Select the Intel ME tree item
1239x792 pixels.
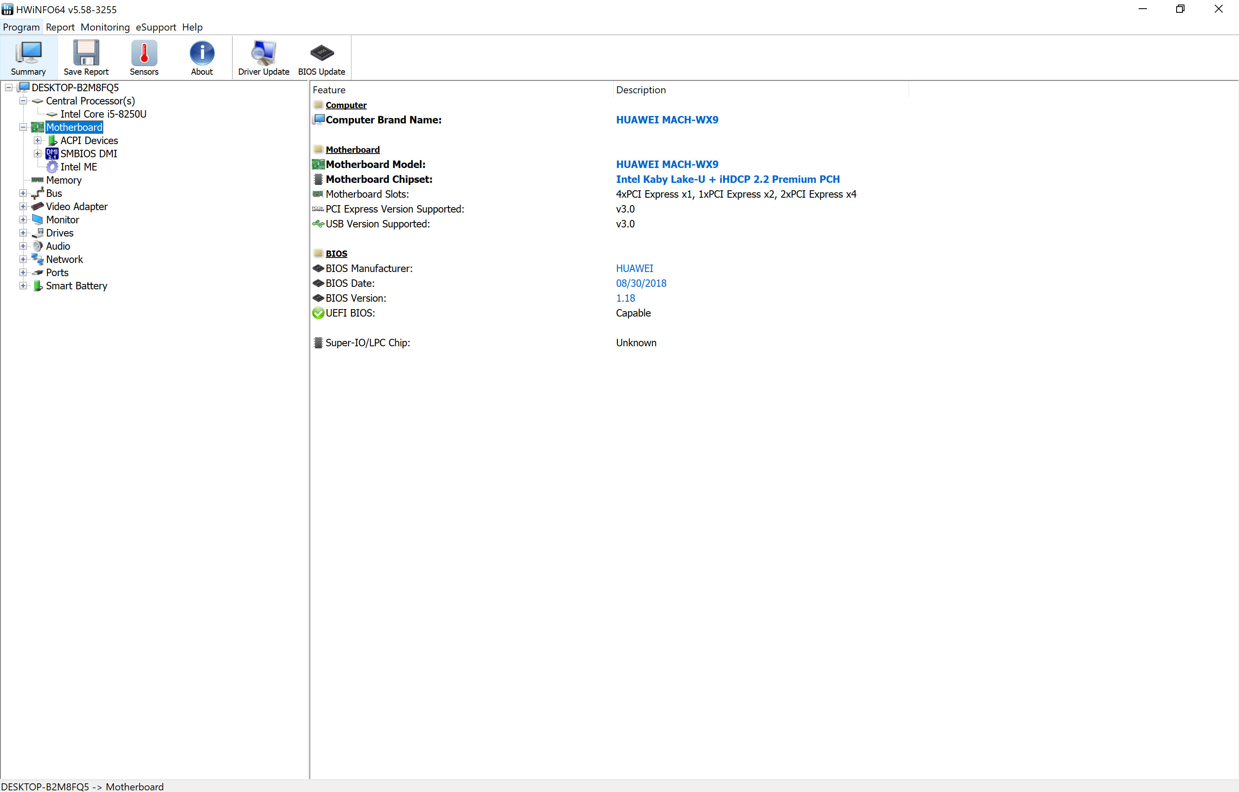click(x=79, y=167)
